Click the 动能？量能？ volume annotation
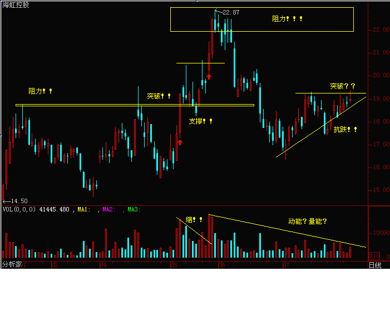The image size is (390, 330). coord(308,221)
